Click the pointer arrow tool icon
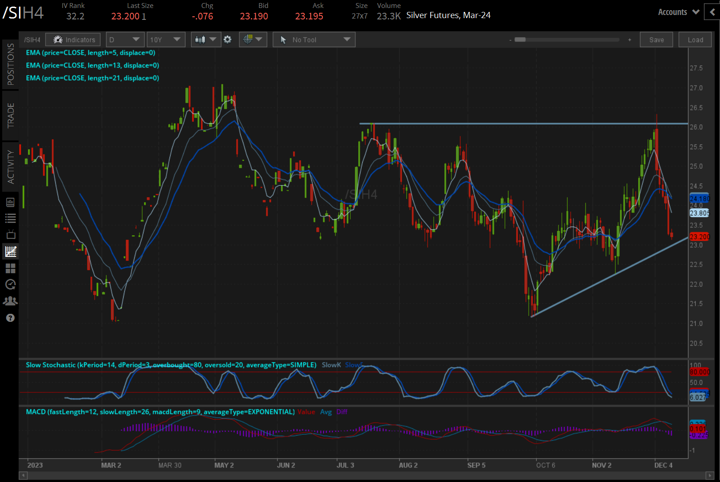The width and height of the screenshot is (720, 482). tap(283, 40)
